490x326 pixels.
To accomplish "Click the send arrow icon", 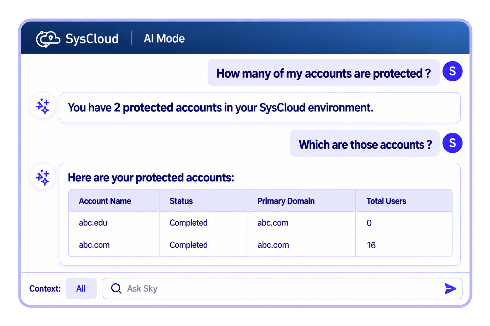I will click(450, 288).
